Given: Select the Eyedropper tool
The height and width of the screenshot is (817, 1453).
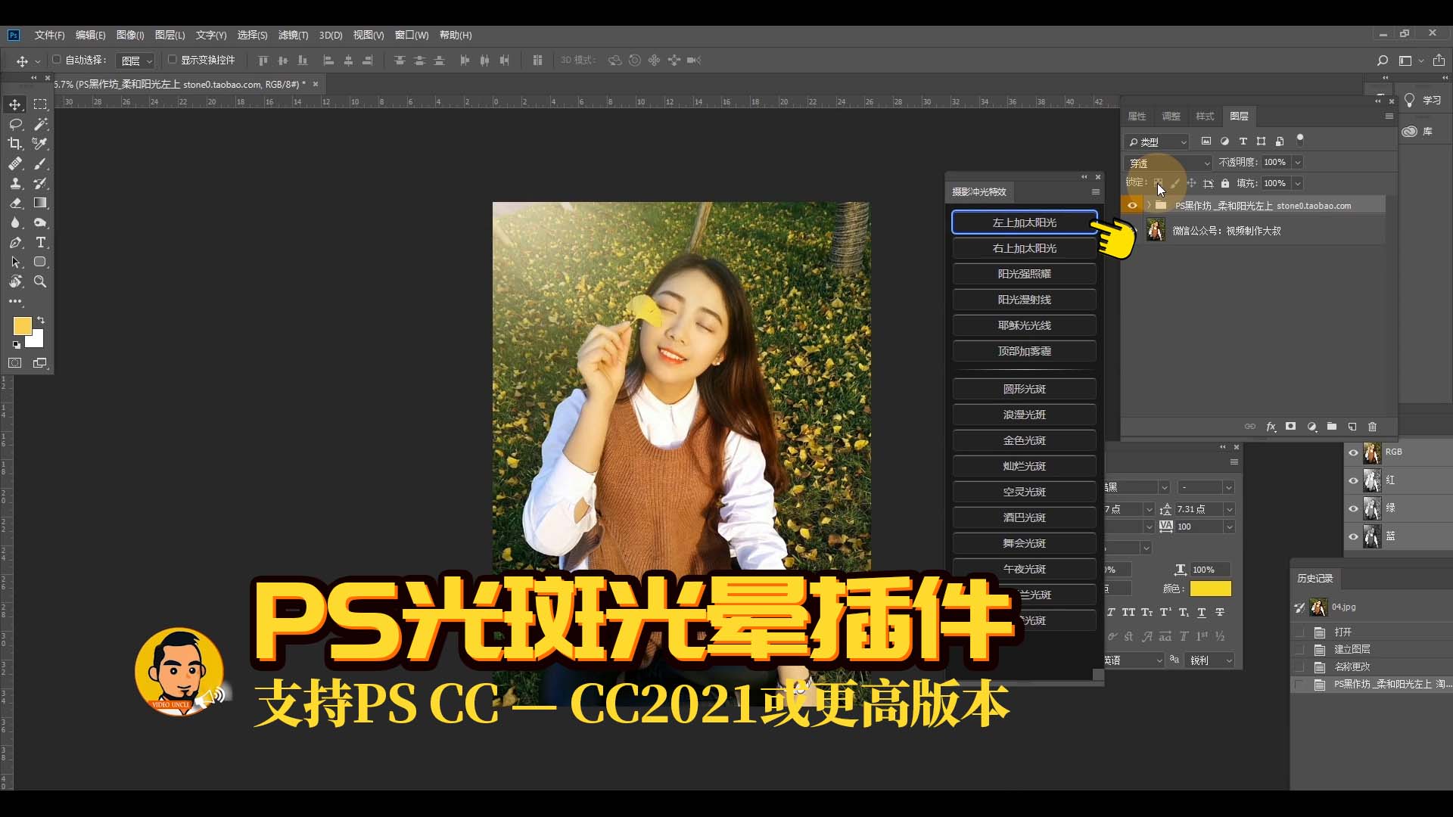Looking at the screenshot, I should click(x=40, y=144).
